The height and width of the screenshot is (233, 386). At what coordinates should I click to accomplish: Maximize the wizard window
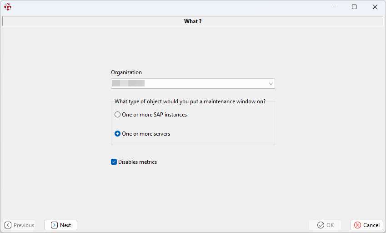(x=354, y=7)
